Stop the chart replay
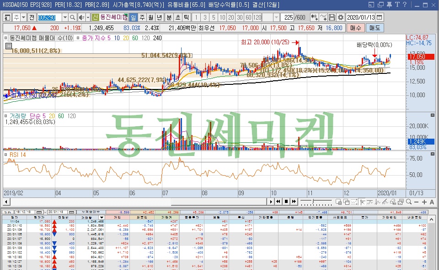This screenshot has width=439, height=270. coord(286,202)
